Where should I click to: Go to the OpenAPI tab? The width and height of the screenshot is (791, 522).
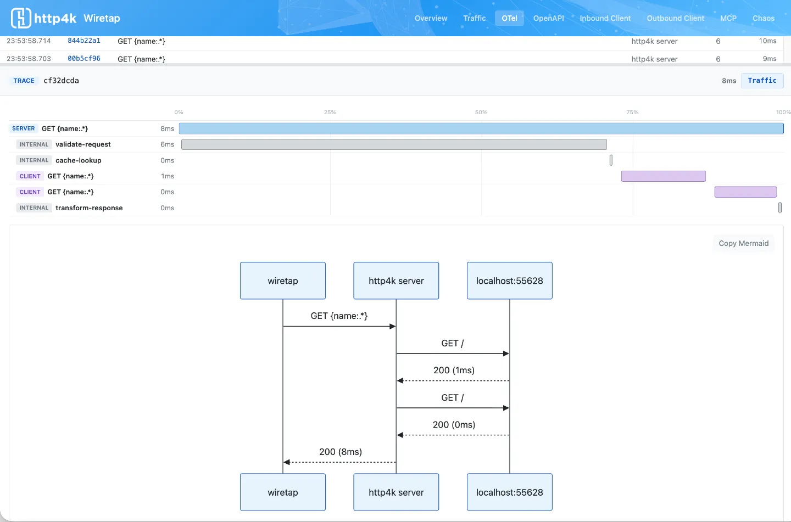tap(548, 18)
